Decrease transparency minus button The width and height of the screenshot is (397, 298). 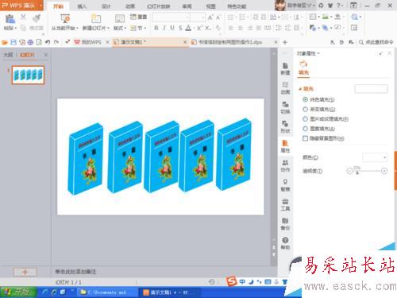click(x=349, y=171)
